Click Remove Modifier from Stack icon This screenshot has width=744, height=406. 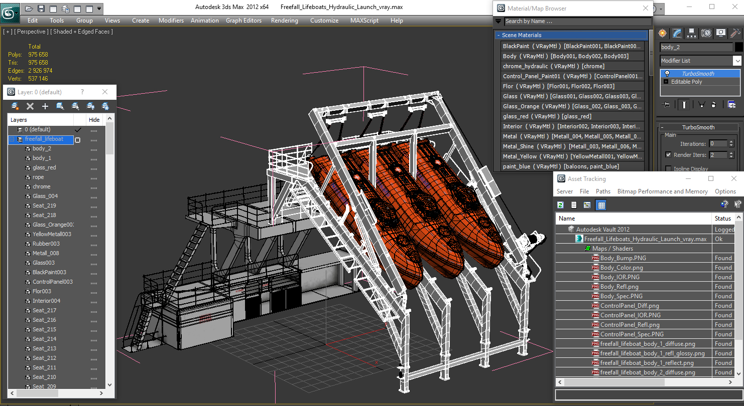tap(713, 104)
